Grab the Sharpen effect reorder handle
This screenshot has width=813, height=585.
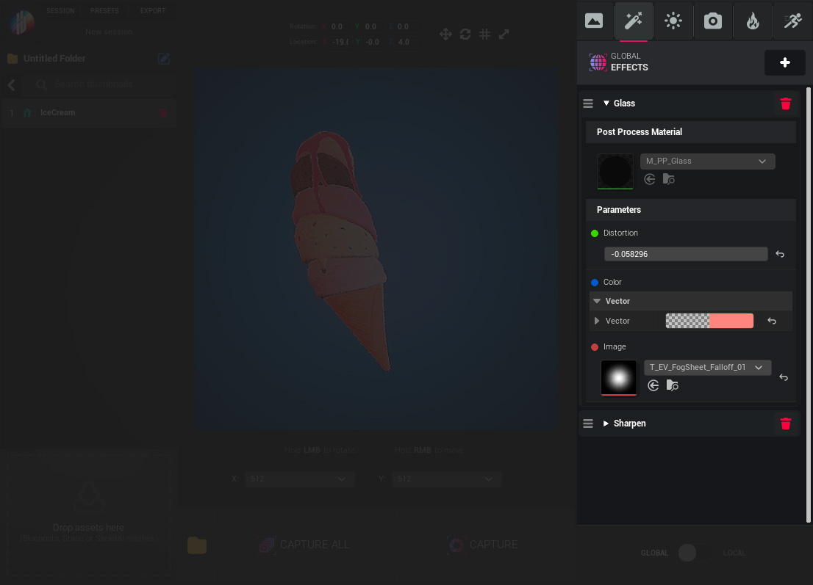pyautogui.click(x=588, y=424)
